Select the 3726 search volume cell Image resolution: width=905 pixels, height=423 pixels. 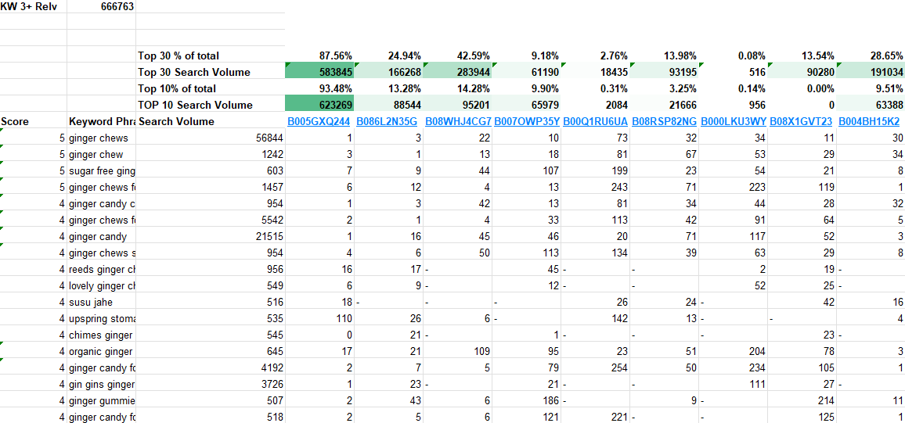pos(211,385)
